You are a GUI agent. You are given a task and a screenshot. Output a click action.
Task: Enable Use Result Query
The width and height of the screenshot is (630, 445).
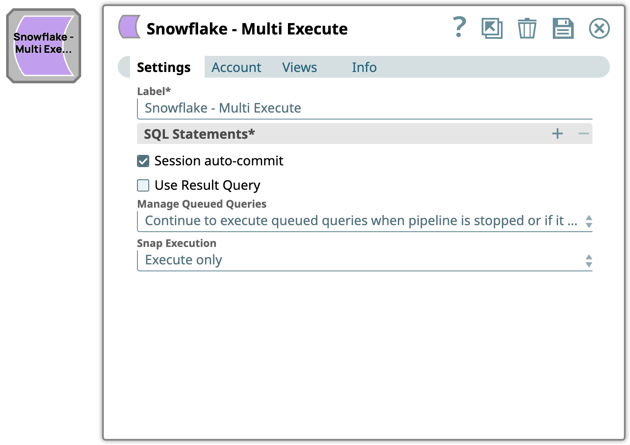[x=143, y=185]
